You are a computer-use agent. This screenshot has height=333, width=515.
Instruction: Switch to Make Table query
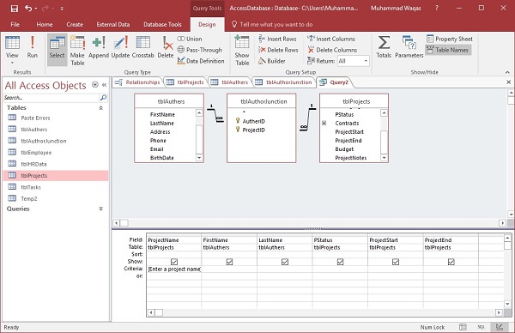click(x=77, y=50)
